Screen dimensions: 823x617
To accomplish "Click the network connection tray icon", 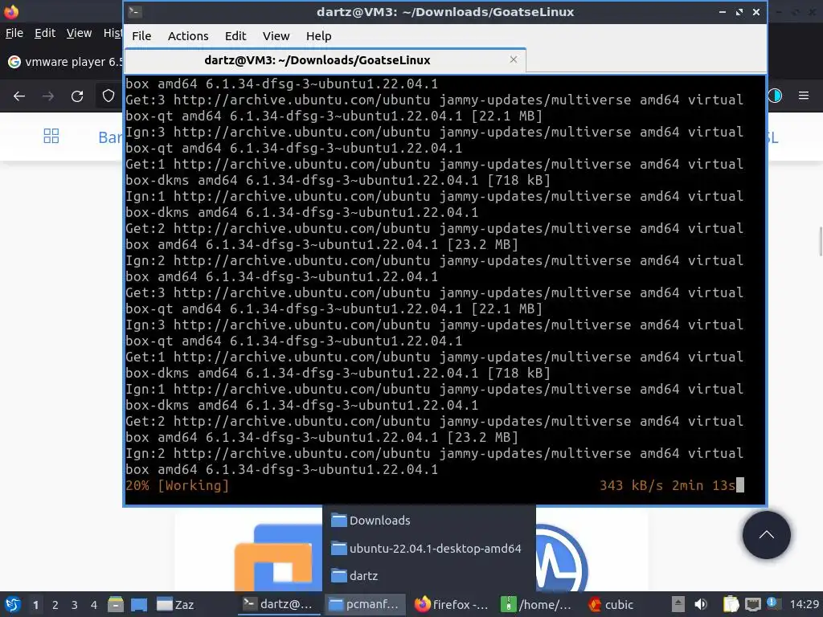I will [752, 604].
